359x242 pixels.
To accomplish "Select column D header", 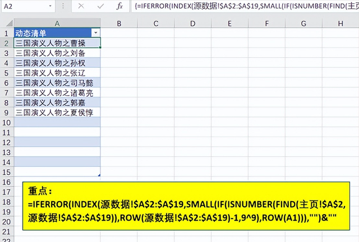I will (x=193, y=24).
